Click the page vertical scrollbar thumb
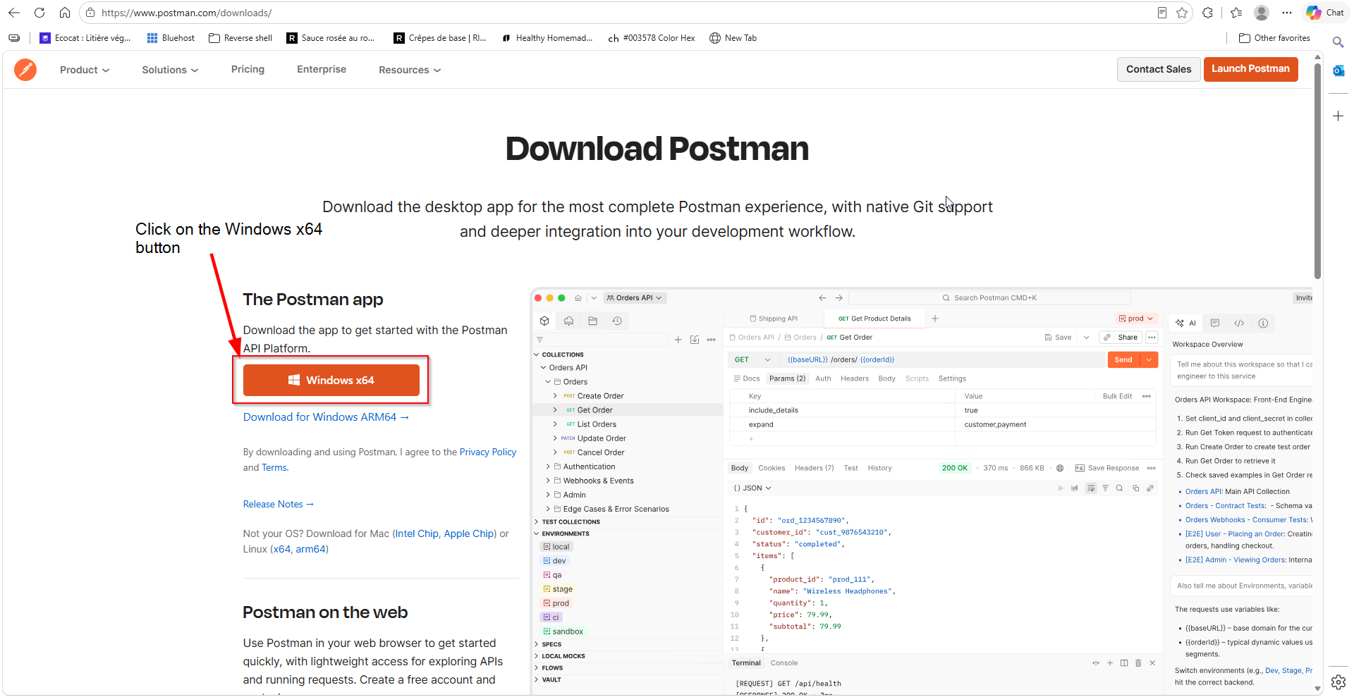Viewport: 1354px width, 697px height. point(1317,173)
